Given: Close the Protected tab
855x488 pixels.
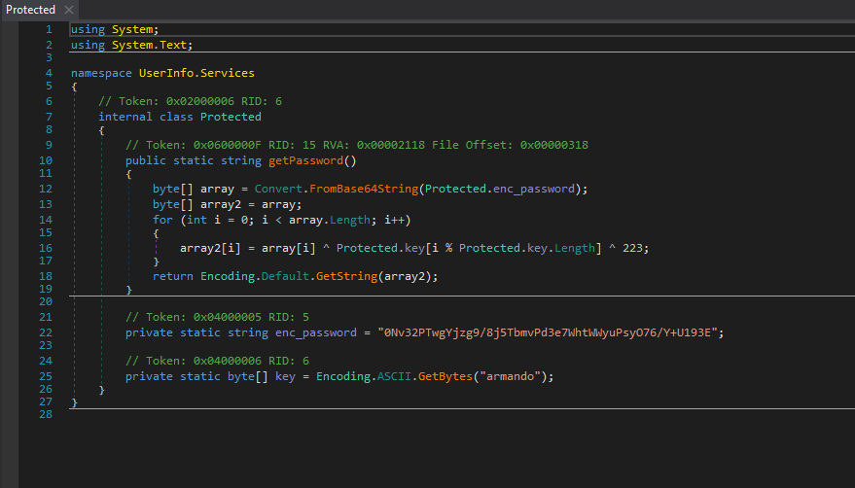Looking at the screenshot, I should point(69,10).
